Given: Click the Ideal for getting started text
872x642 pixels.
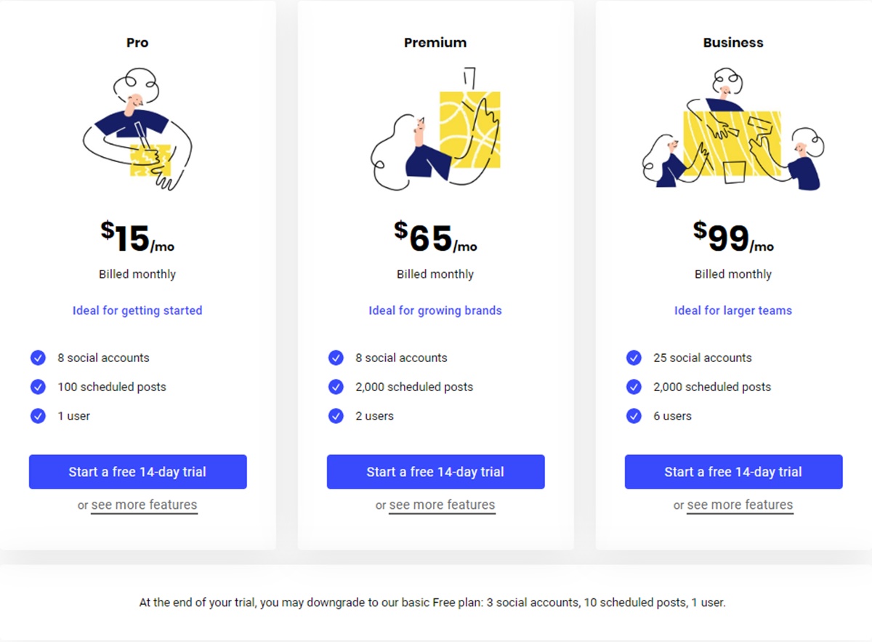Looking at the screenshot, I should pos(137,310).
